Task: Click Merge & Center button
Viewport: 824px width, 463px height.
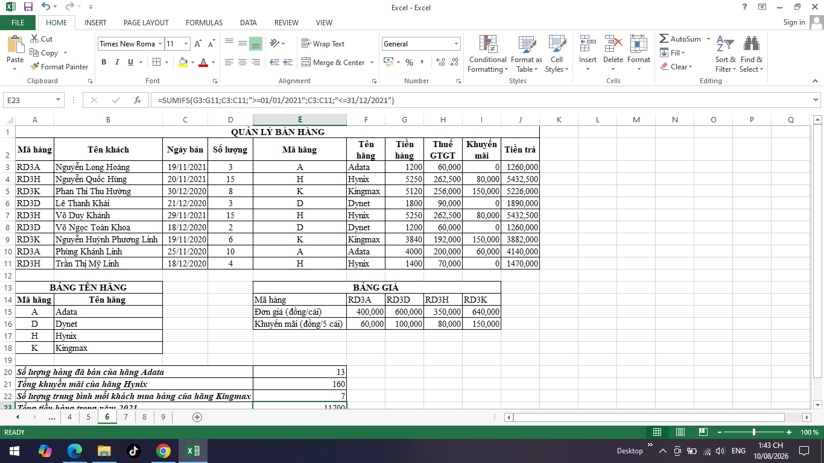Action: tap(332, 62)
